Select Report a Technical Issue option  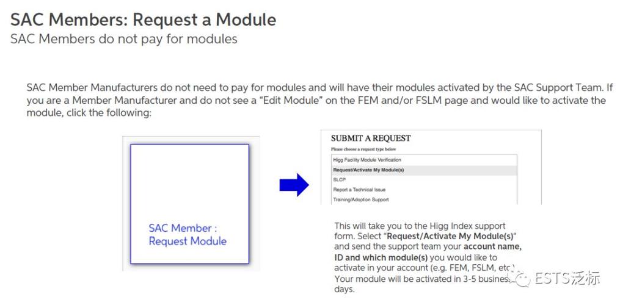pyautogui.click(x=425, y=190)
